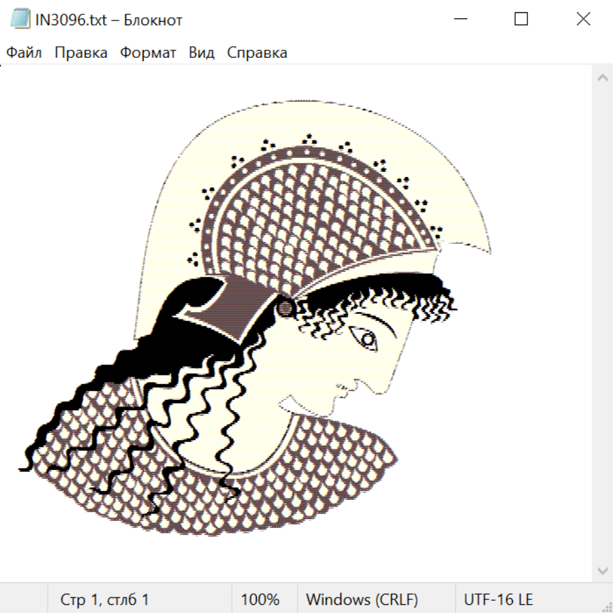Open the Правка menu
613x613 pixels.
click(81, 53)
